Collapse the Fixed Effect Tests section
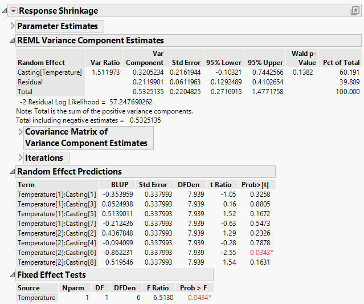Screen dimensions: 364x304 click(x=13, y=275)
